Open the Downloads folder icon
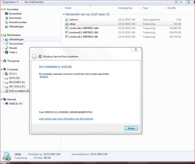Screen dimensions: 195x164 [x=6, y=18]
